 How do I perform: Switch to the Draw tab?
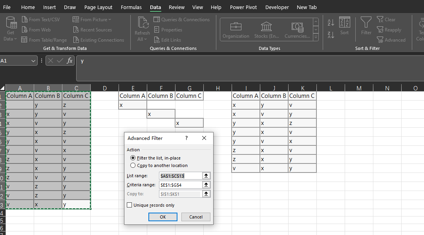(70, 7)
